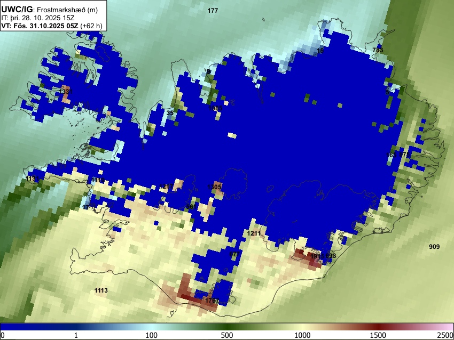
Task: Select the 1217 map value
Action: click(166, 187)
